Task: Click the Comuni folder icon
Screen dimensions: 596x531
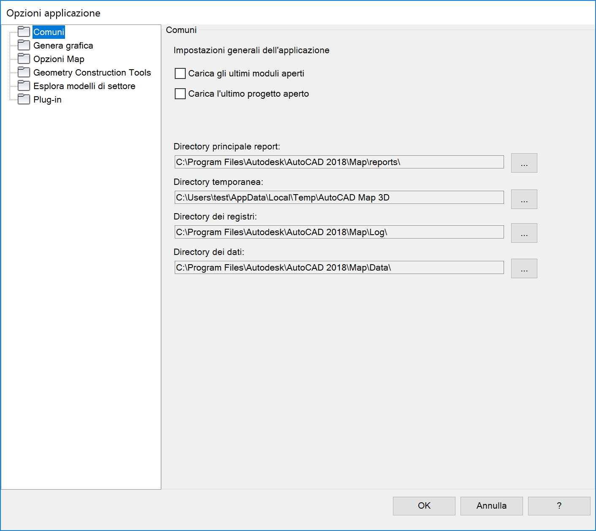Action: click(x=24, y=32)
